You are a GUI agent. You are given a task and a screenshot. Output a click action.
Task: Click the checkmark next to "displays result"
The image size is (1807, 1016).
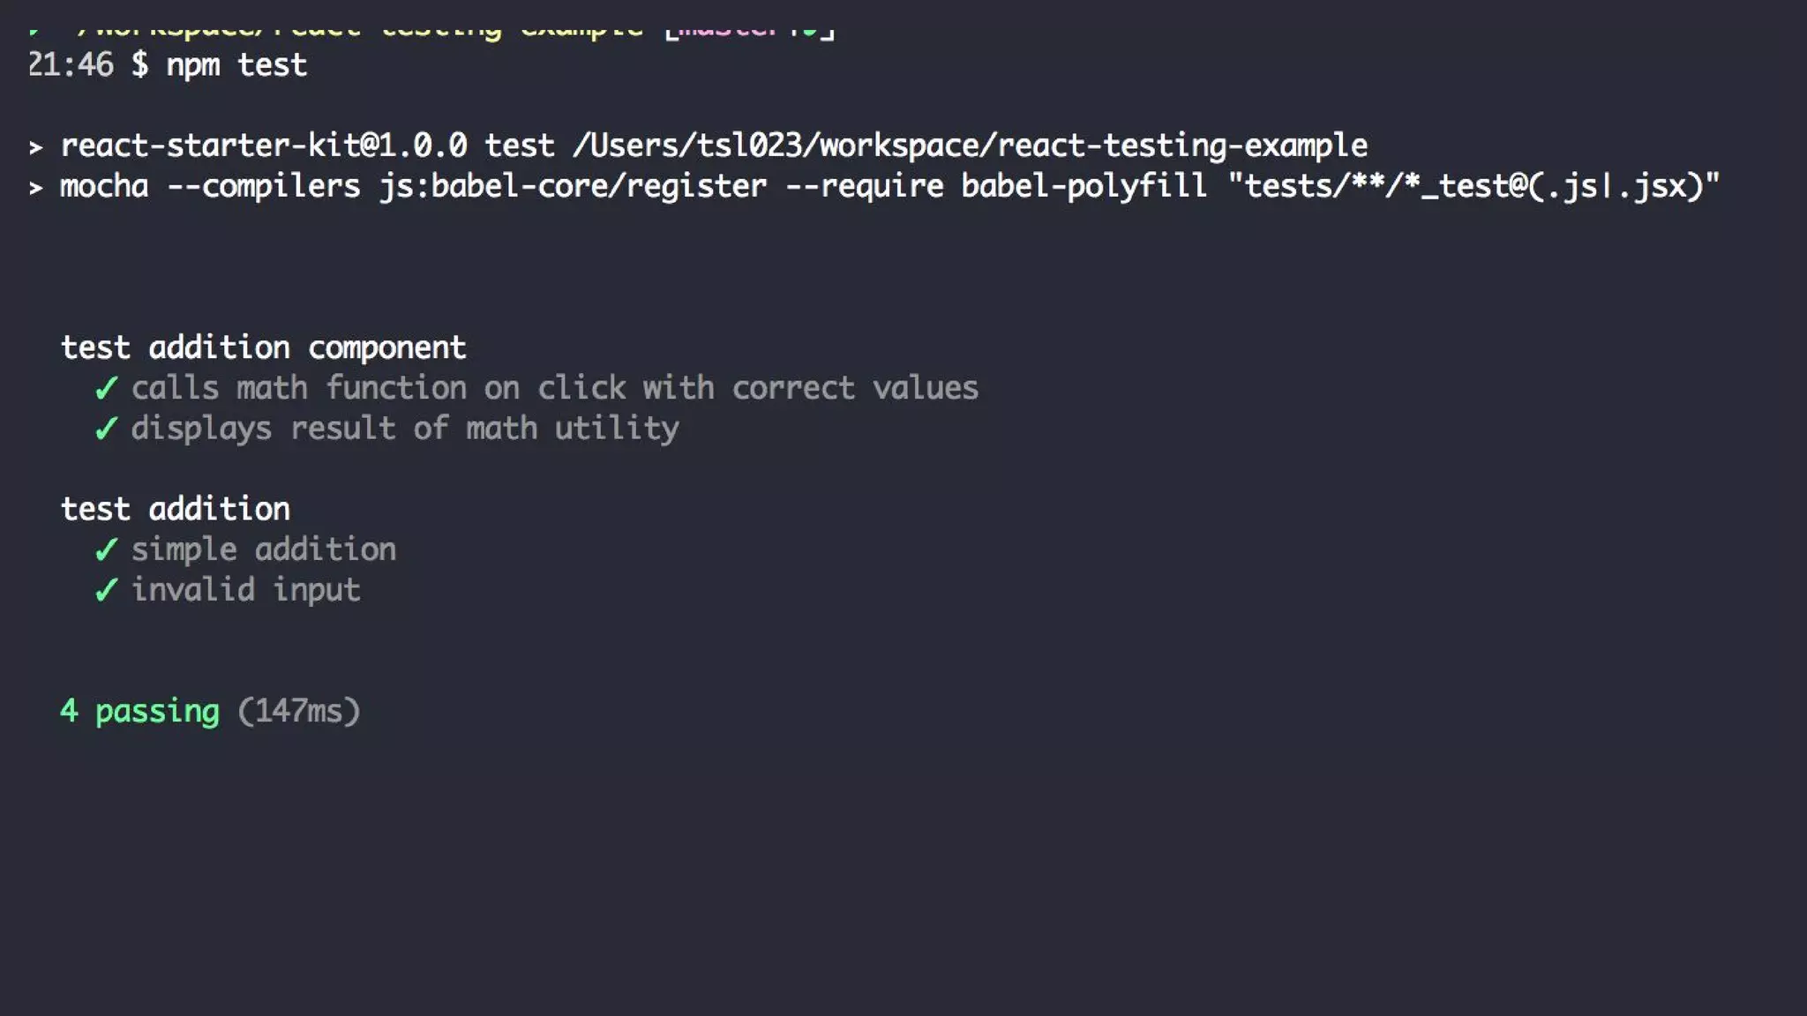tap(106, 429)
